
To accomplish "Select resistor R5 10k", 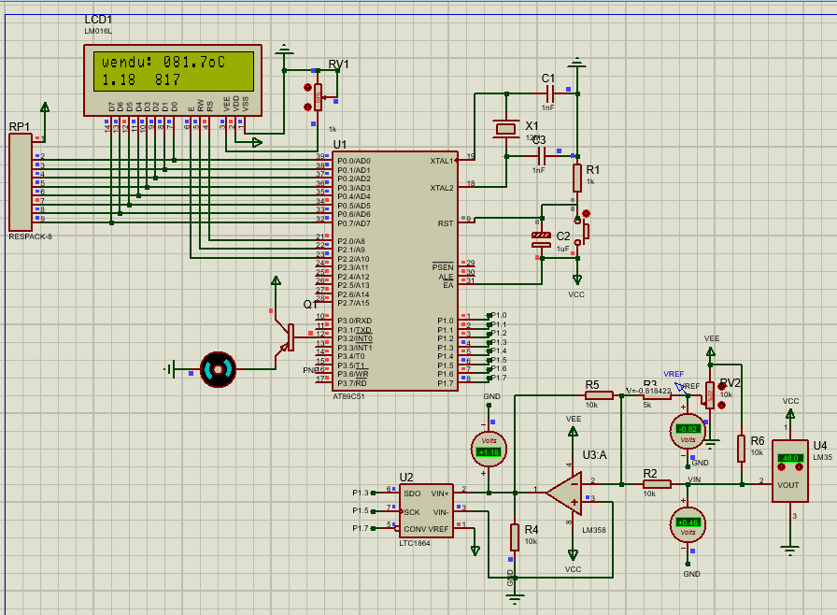I will coord(599,395).
